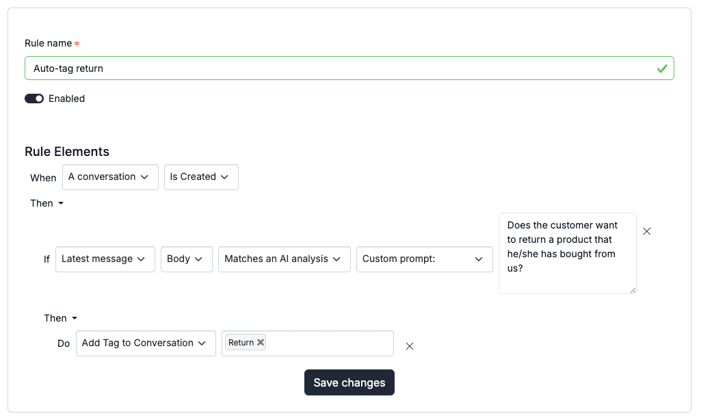Delete the Do action with its X icon
Image resolution: width=701 pixels, height=418 pixels.
(x=410, y=346)
